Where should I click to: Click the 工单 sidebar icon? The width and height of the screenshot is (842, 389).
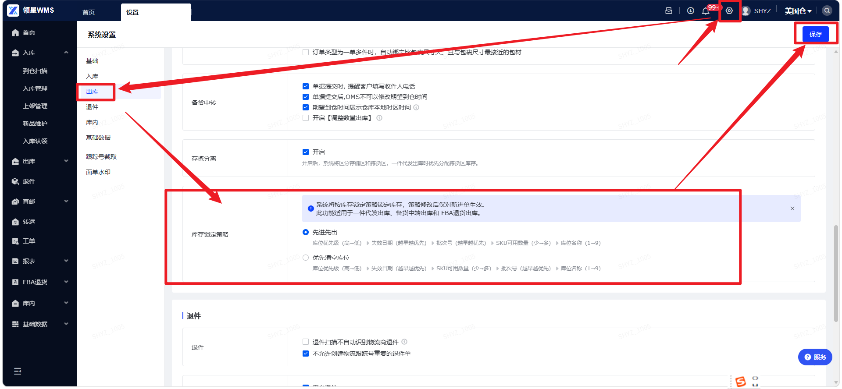click(15, 241)
